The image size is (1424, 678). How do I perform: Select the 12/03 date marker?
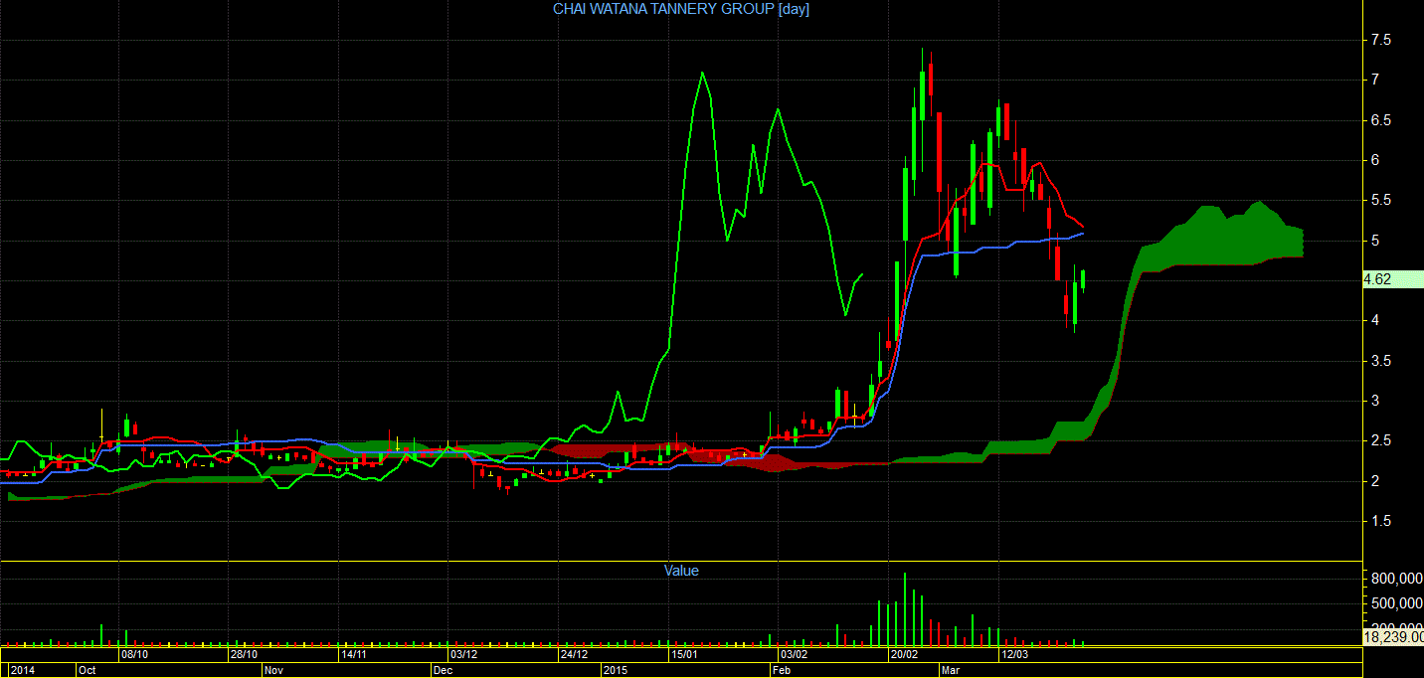point(1014,654)
